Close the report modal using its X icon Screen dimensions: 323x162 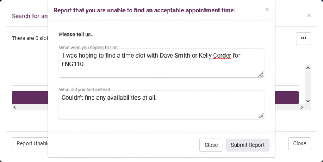267,10
